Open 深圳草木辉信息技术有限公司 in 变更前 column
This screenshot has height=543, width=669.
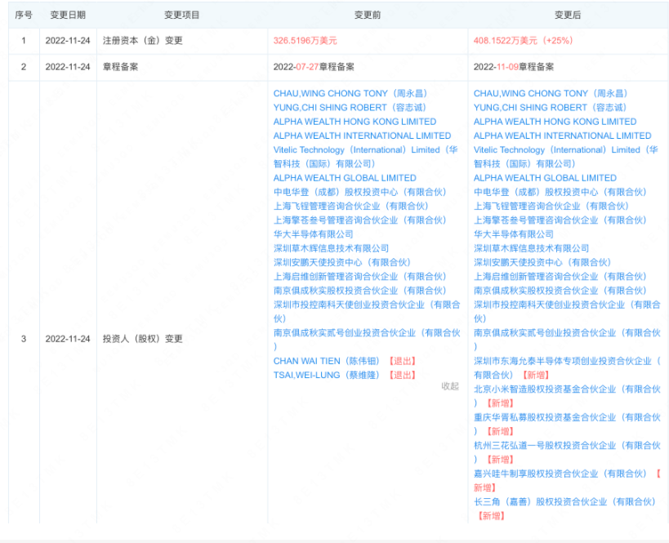tap(331, 248)
